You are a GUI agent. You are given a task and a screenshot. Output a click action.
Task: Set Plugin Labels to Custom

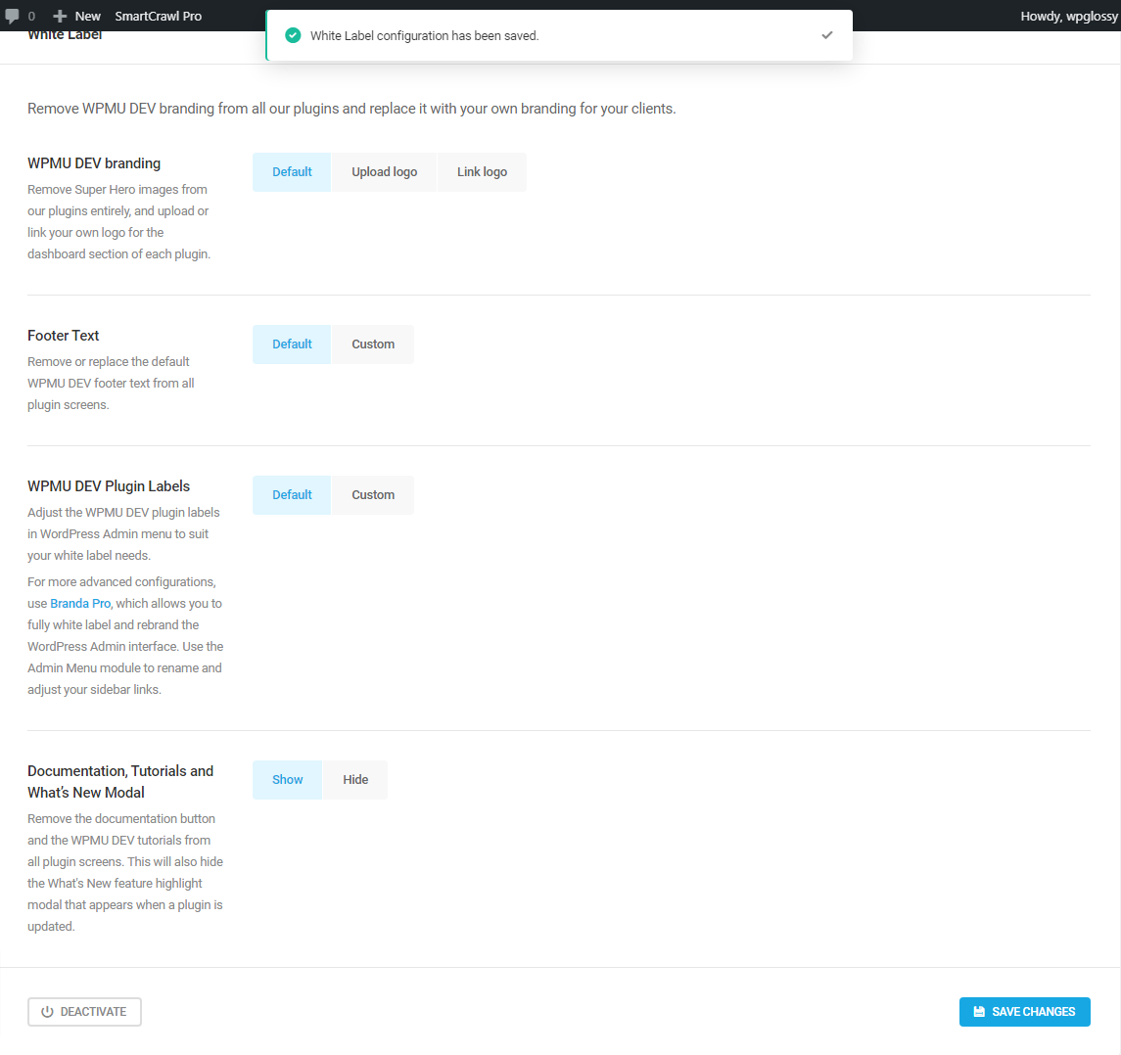372,494
